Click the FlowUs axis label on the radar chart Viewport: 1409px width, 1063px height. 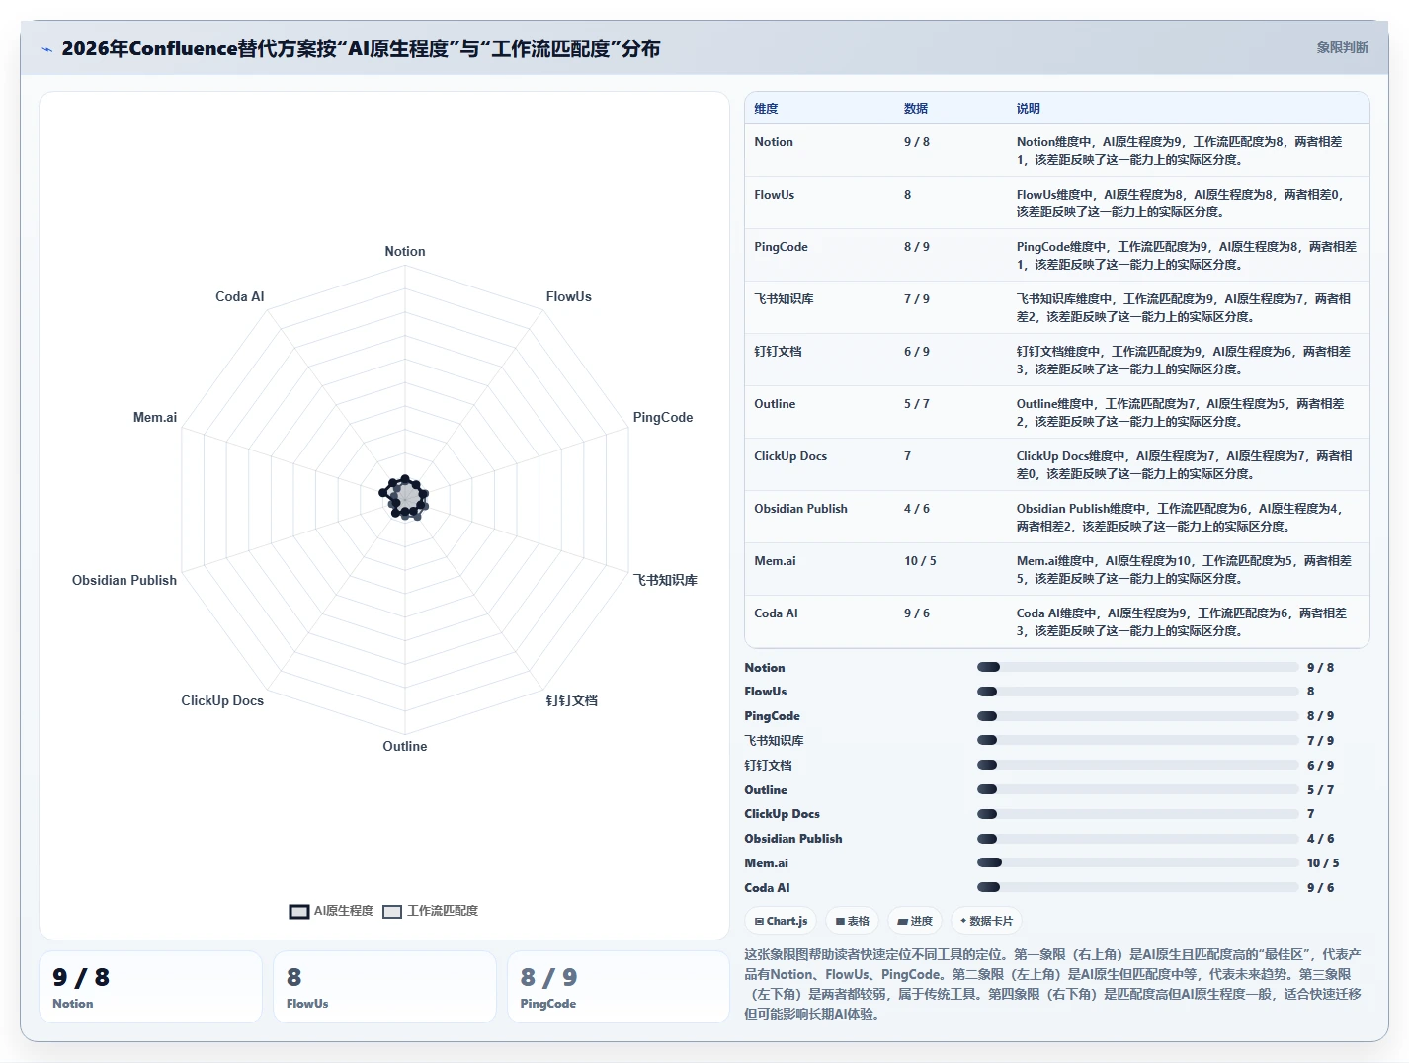569,297
